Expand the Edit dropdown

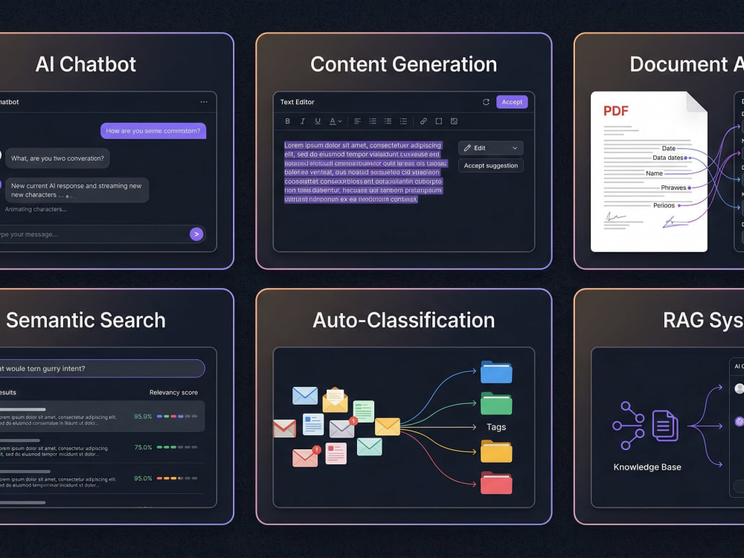pyautogui.click(x=490, y=148)
